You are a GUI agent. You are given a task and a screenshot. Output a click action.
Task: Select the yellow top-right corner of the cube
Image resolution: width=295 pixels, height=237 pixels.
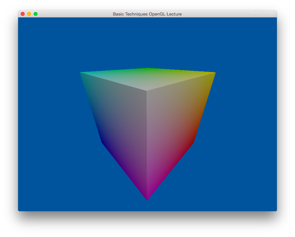(214, 73)
